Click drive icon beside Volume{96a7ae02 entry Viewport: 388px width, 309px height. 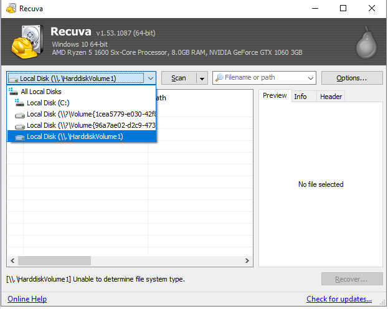20,126
